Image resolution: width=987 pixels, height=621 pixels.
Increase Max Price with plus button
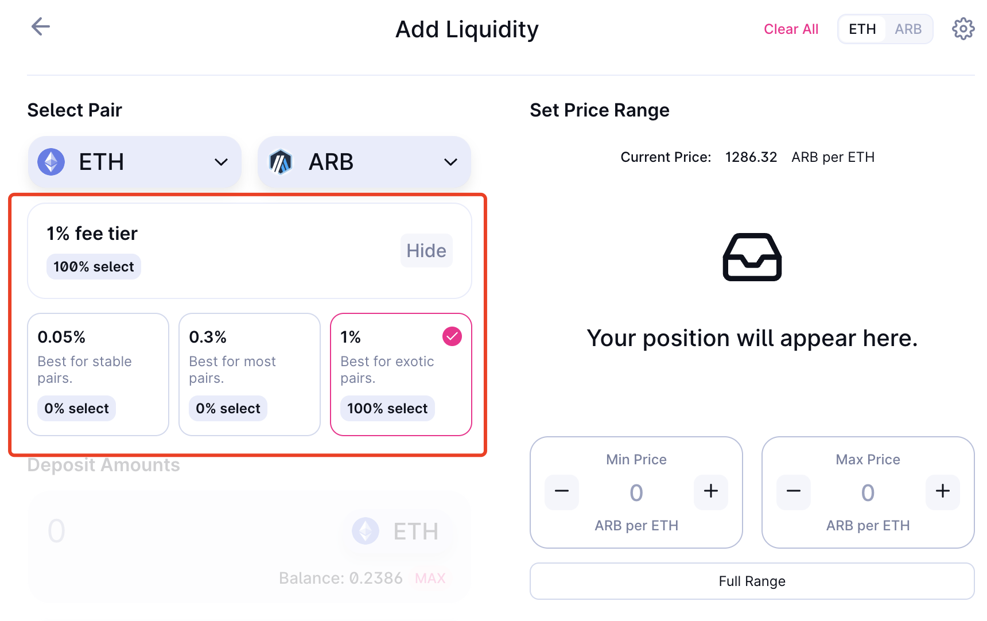tap(942, 491)
